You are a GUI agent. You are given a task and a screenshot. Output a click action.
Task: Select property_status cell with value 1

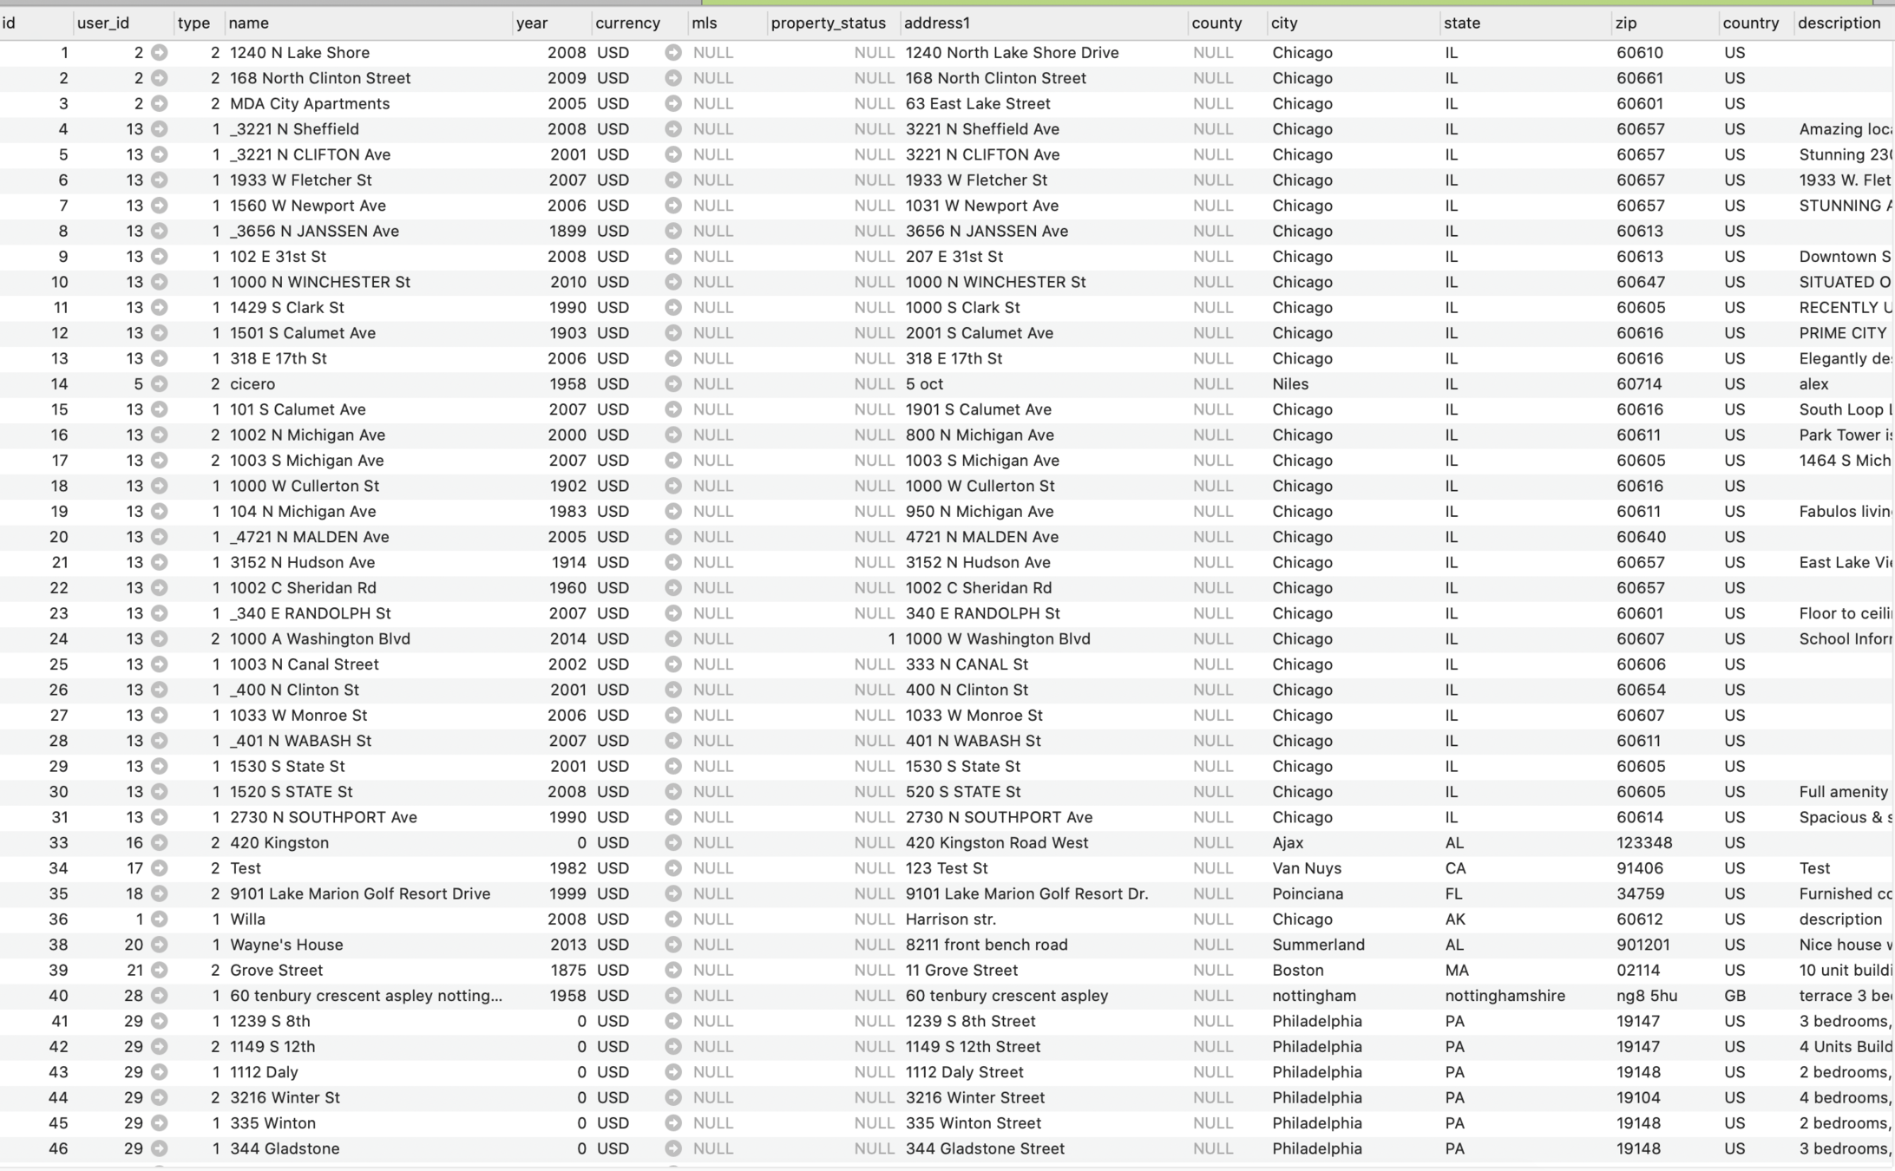[890, 638]
